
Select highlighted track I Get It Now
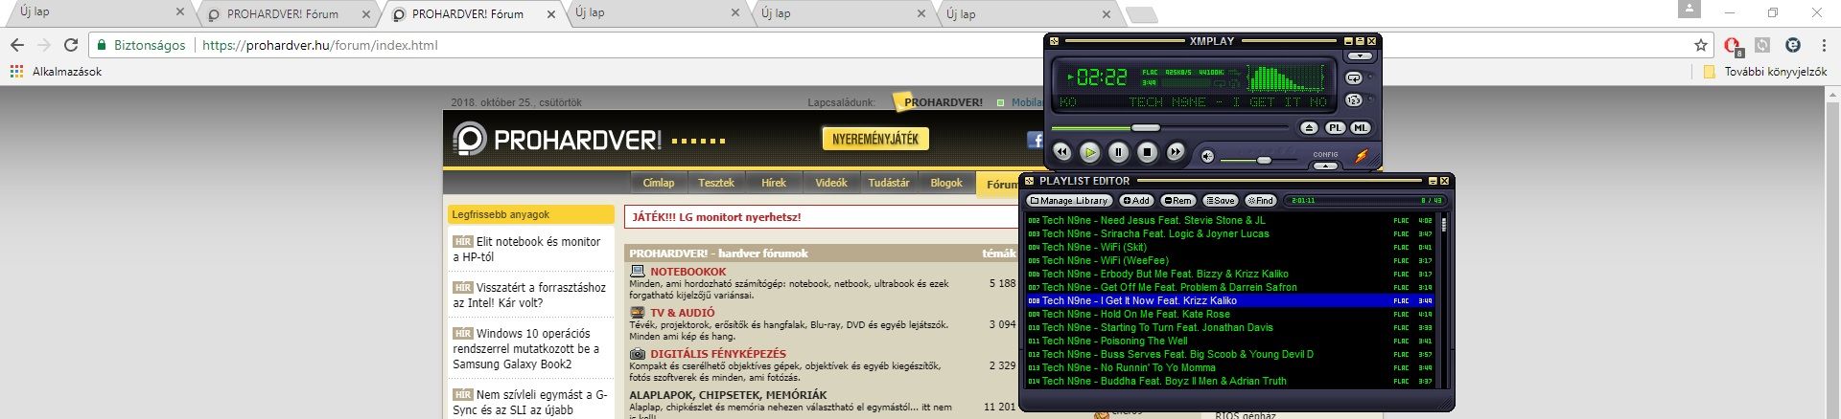click(x=1232, y=300)
